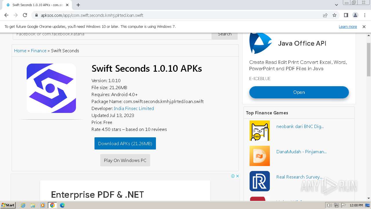Click the network tray icon
Viewport: 371px width, 209px height.
[337, 205]
